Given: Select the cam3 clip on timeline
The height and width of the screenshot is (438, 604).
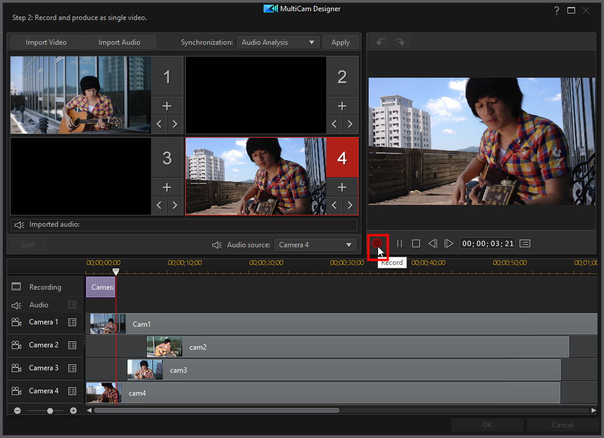Looking at the screenshot, I should tap(344, 370).
